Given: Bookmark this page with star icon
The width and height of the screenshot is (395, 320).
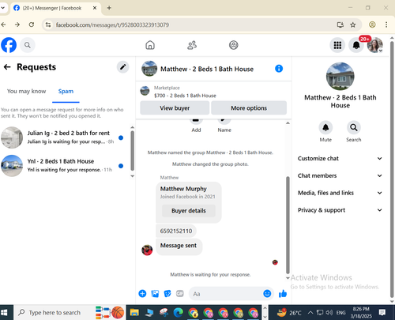Looking at the screenshot, I should [353, 24].
